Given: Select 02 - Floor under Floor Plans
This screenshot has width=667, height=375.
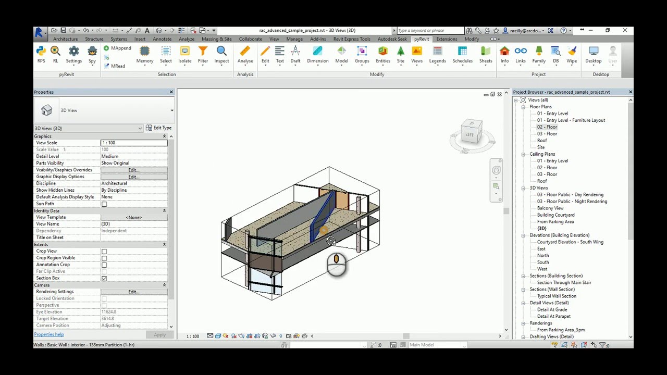Looking at the screenshot, I should 547,127.
